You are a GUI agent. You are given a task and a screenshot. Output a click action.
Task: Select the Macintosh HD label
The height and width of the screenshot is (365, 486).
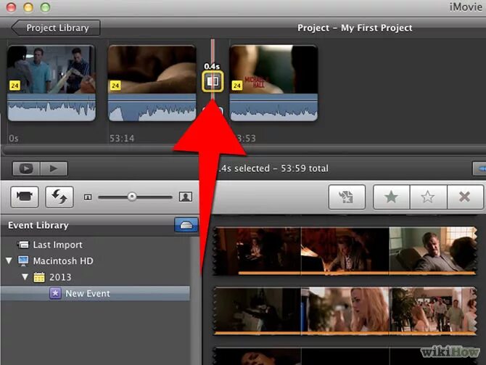pyautogui.click(x=63, y=261)
